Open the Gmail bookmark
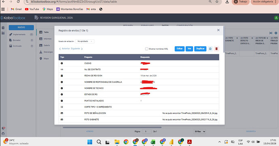Screen dimensions: 279x146 16,9
